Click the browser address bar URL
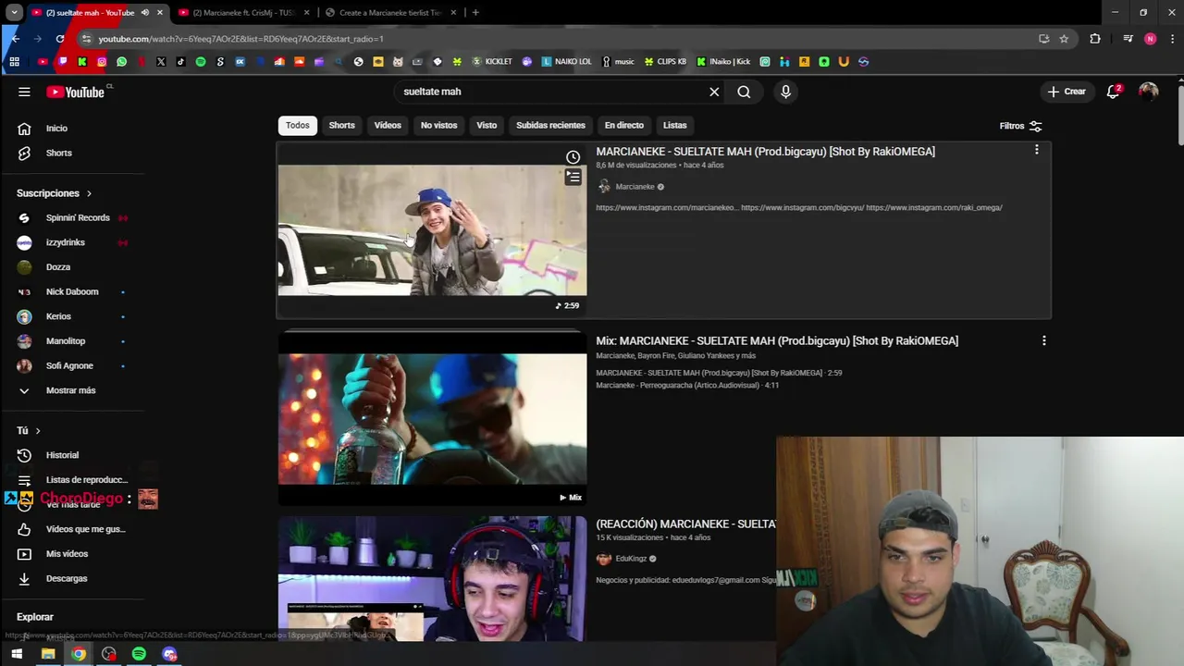Viewport: 1184px width, 666px height. coord(240,39)
